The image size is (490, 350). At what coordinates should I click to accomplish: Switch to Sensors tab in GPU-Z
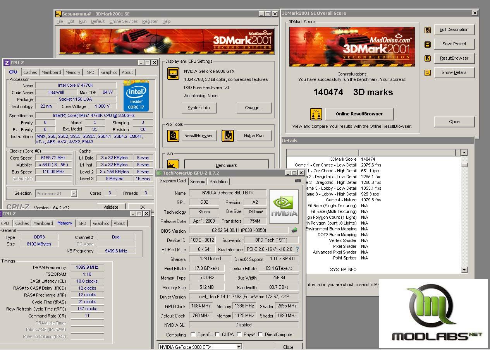198,182
